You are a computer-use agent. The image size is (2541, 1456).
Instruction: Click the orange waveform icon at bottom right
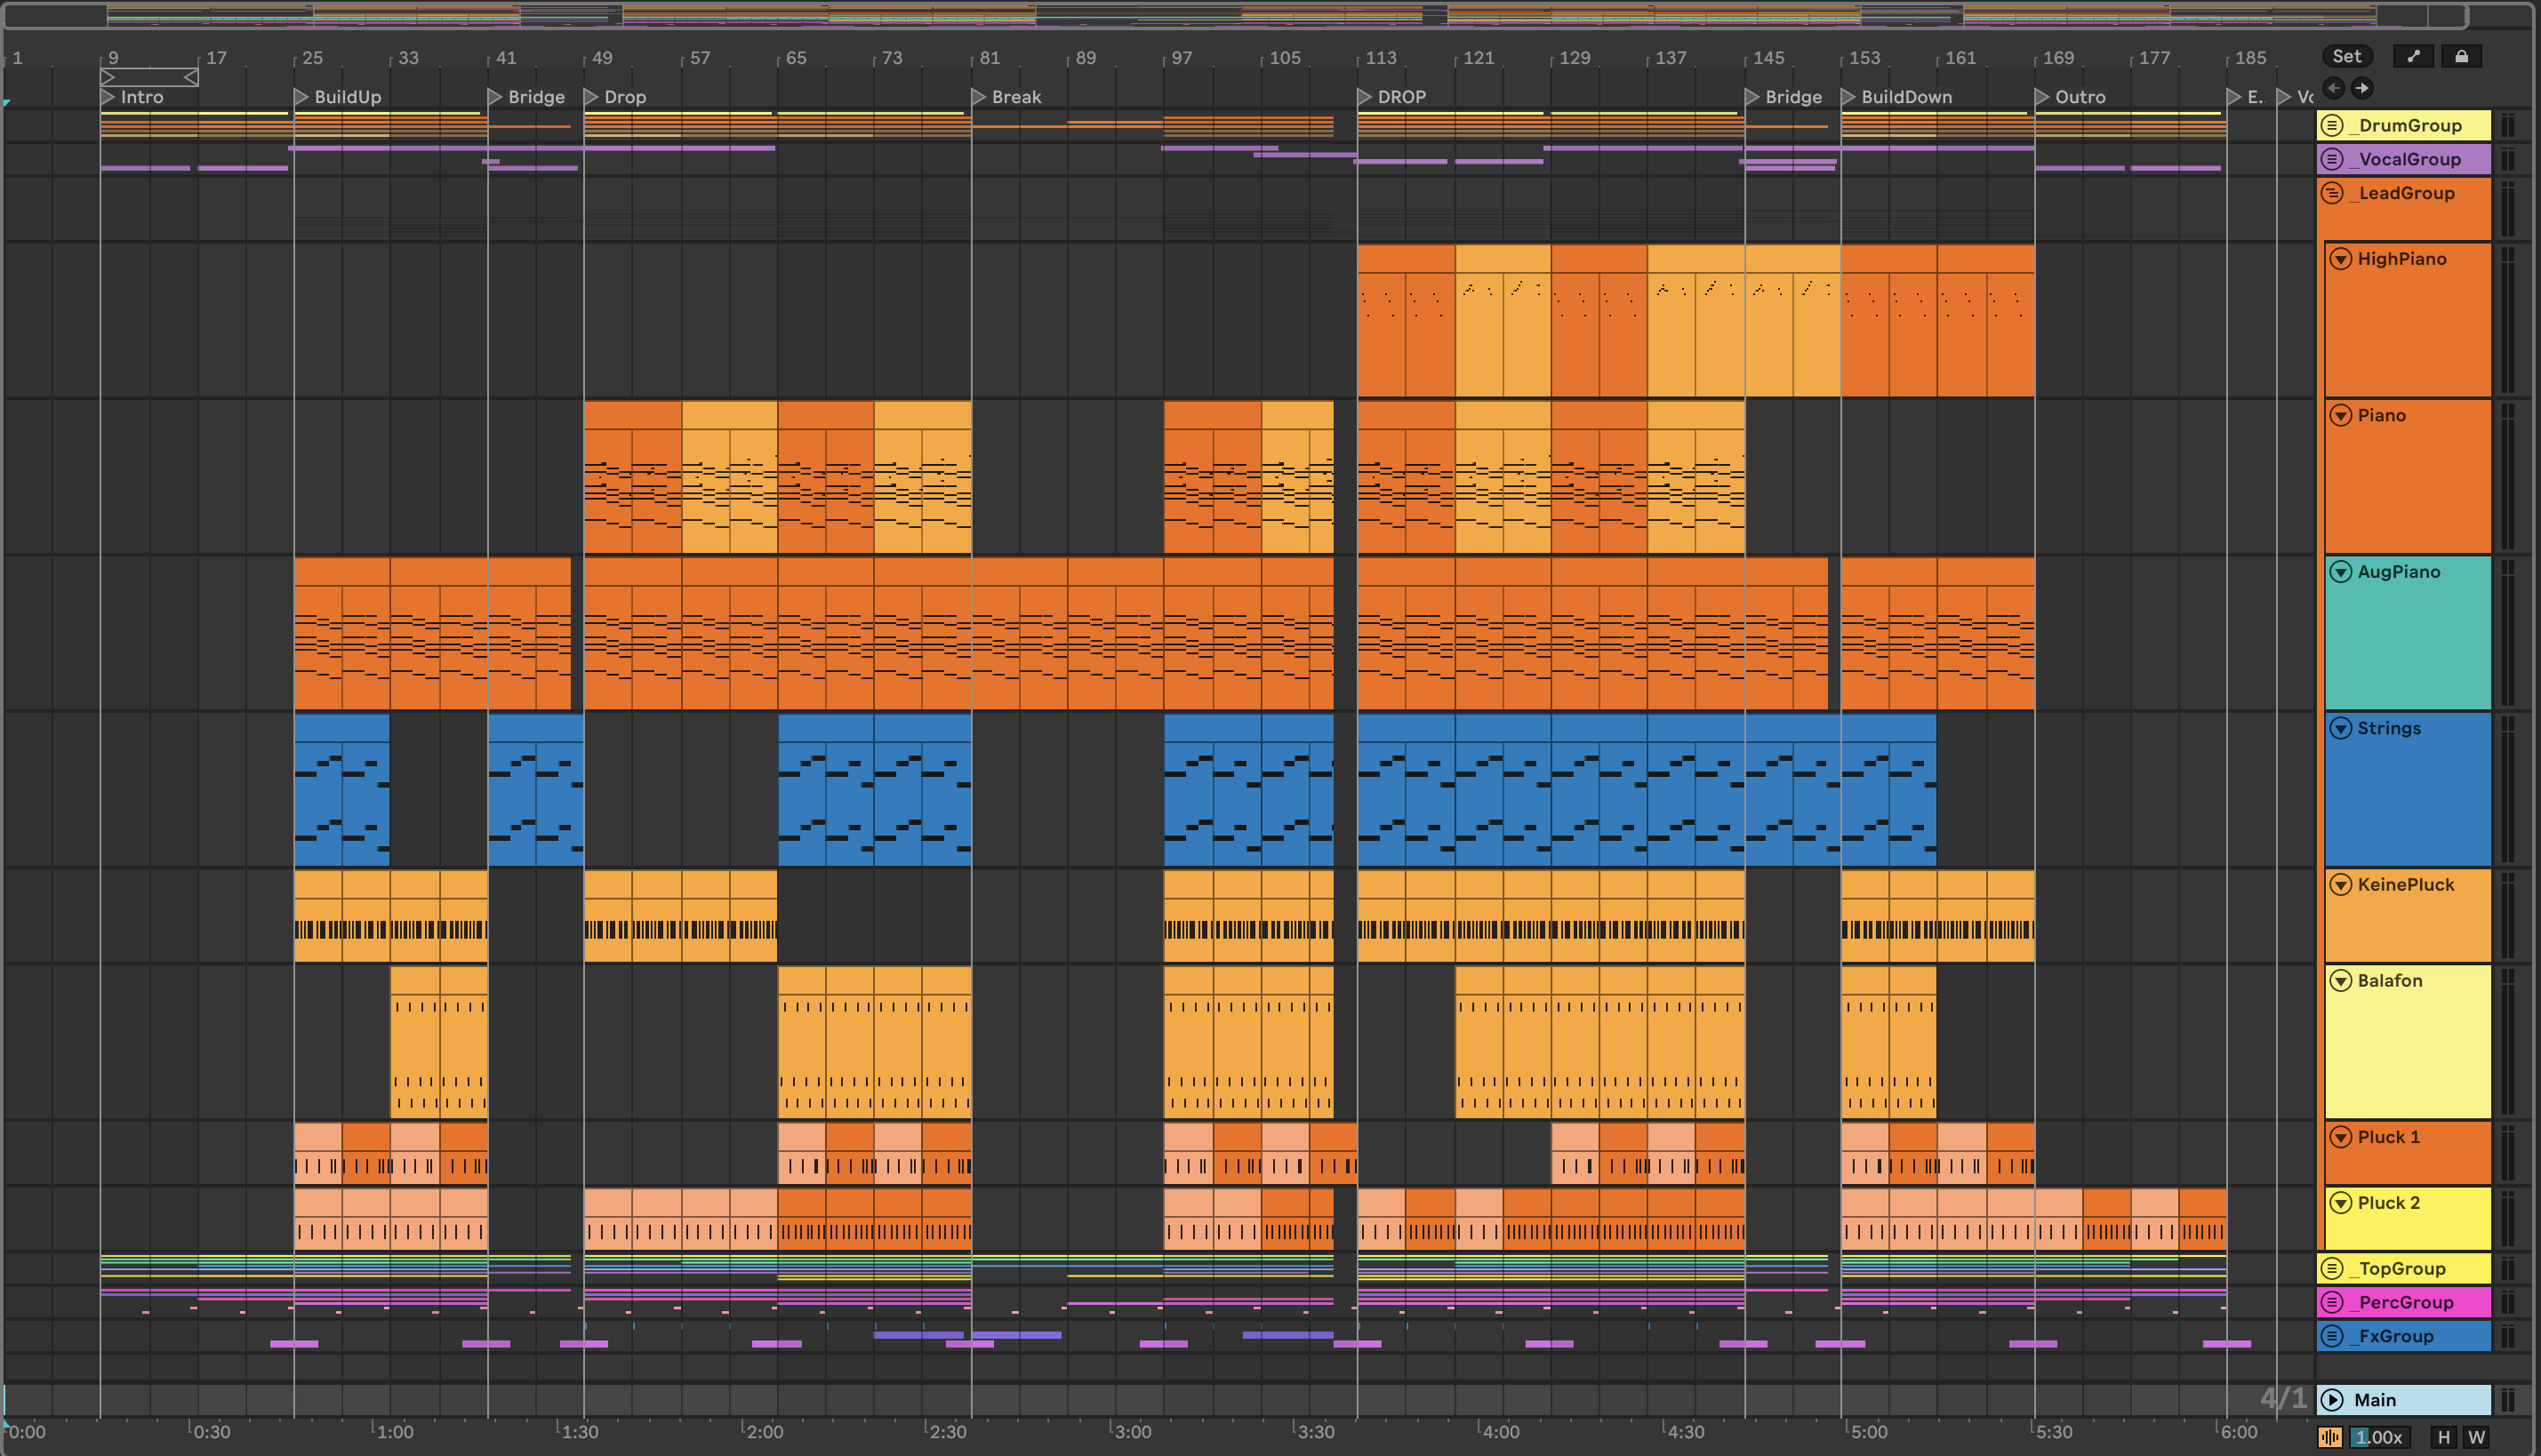tap(2330, 1437)
